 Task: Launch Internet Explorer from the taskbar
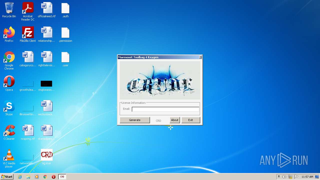point(20,177)
